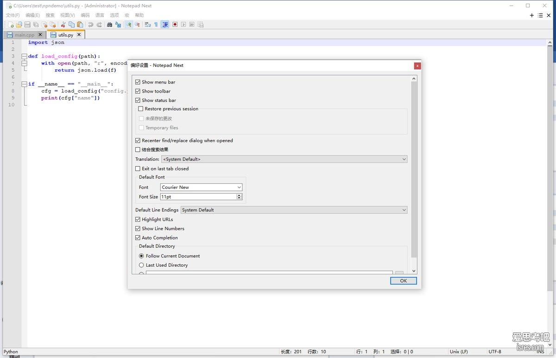Close the 偏好设置 dialog with red X
The width and height of the screenshot is (556, 358).
pos(417,66)
